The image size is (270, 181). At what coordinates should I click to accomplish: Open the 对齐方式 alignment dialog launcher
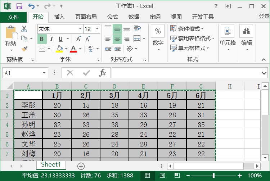coord(145,60)
